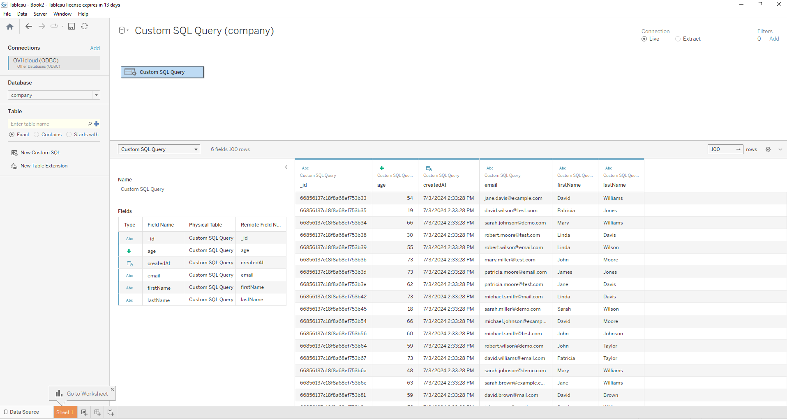787x419 pixels.
Task: Open the Server menu
Action: click(x=40, y=14)
